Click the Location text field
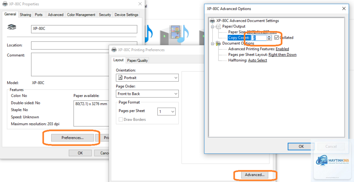 (84, 45)
